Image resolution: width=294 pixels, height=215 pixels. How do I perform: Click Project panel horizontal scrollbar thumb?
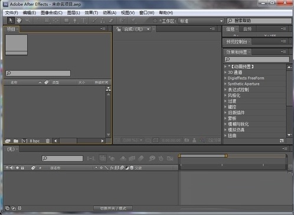(68, 141)
